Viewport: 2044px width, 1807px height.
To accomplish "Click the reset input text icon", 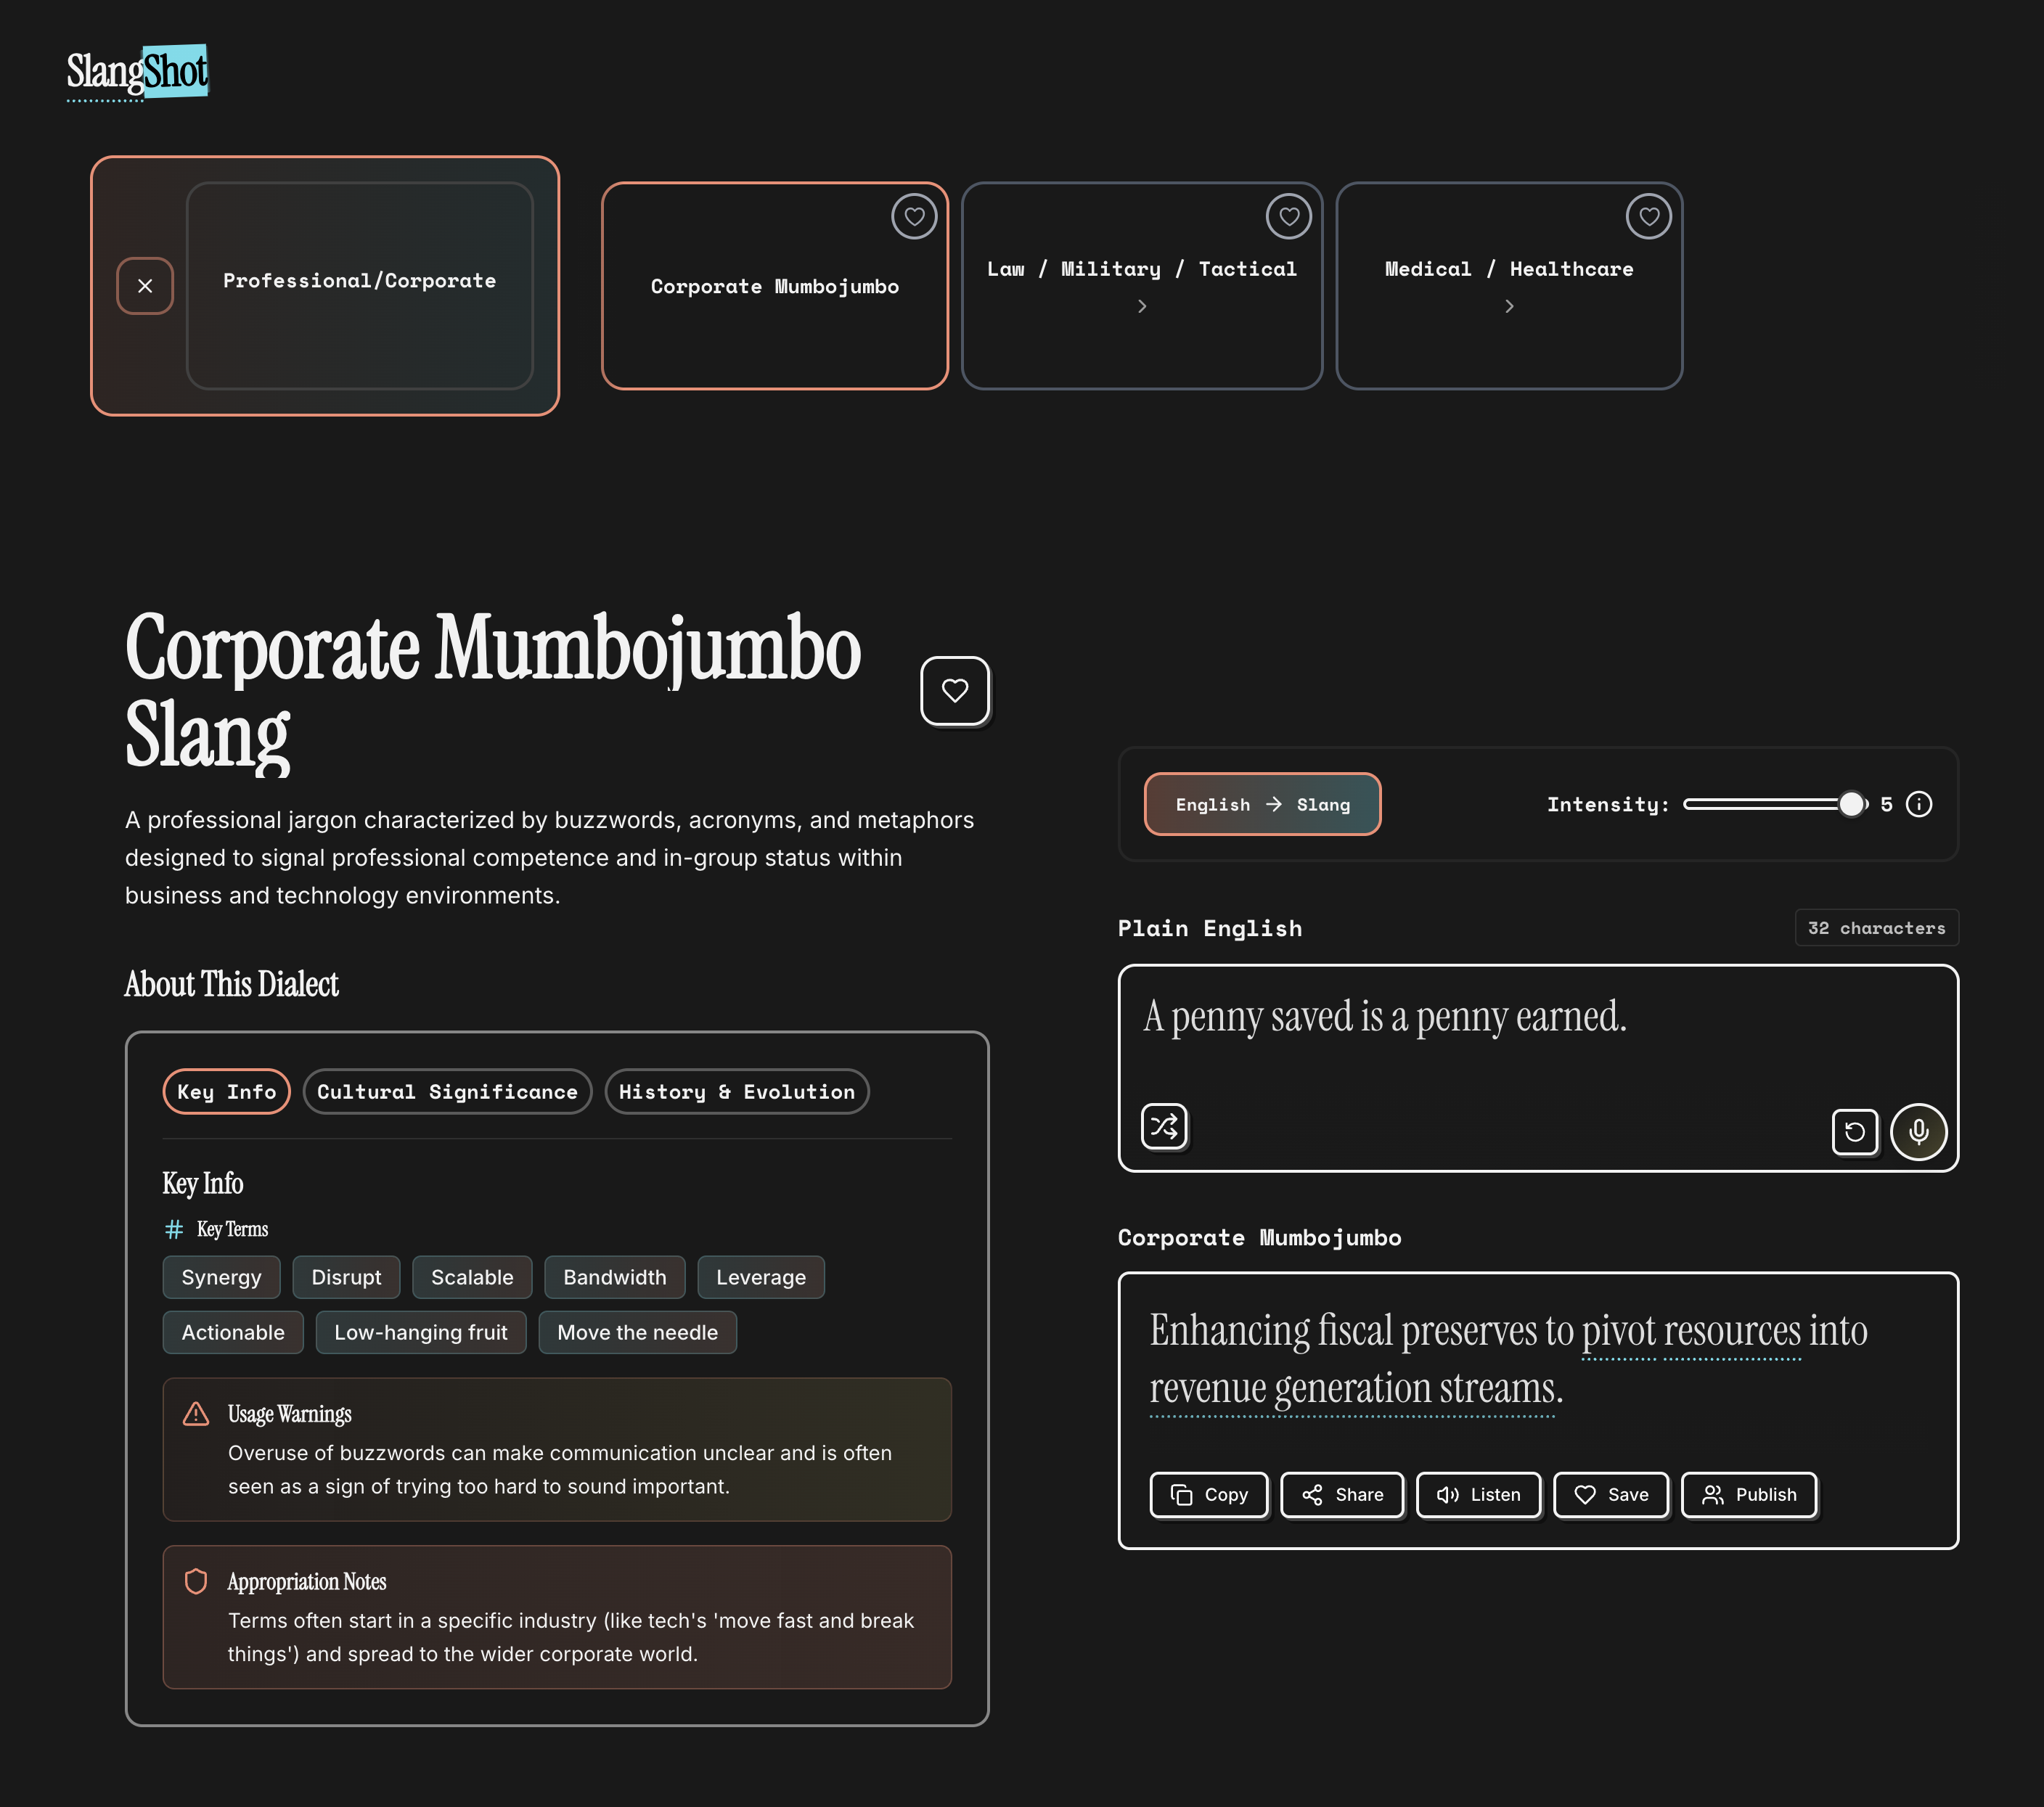I will [x=1854, y=1132].
